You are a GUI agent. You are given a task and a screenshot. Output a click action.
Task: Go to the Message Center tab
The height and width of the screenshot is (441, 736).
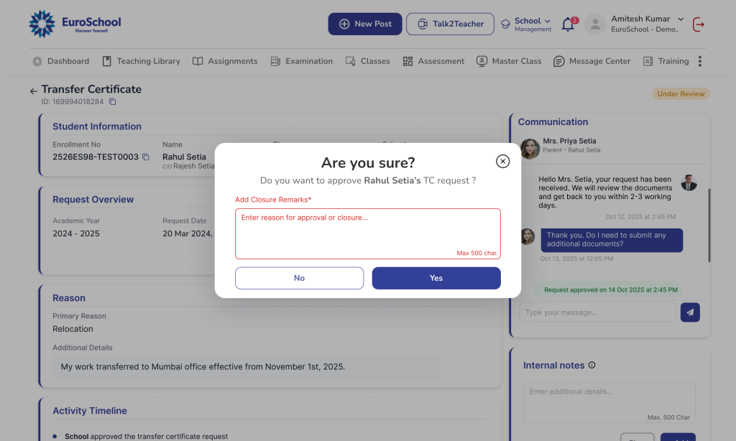point(592,61)
